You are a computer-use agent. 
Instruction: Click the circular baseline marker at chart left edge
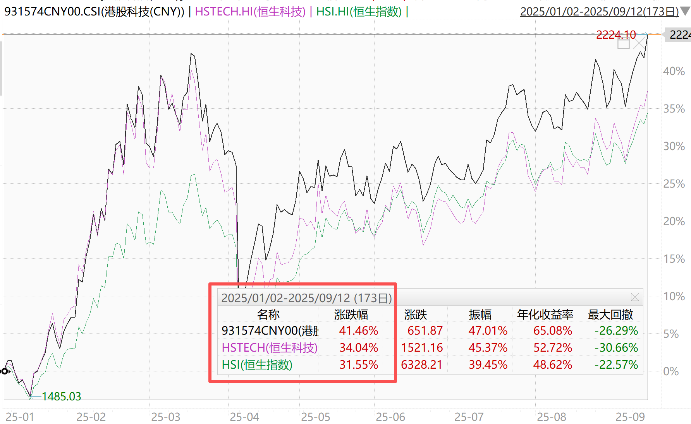coord(4,371)
